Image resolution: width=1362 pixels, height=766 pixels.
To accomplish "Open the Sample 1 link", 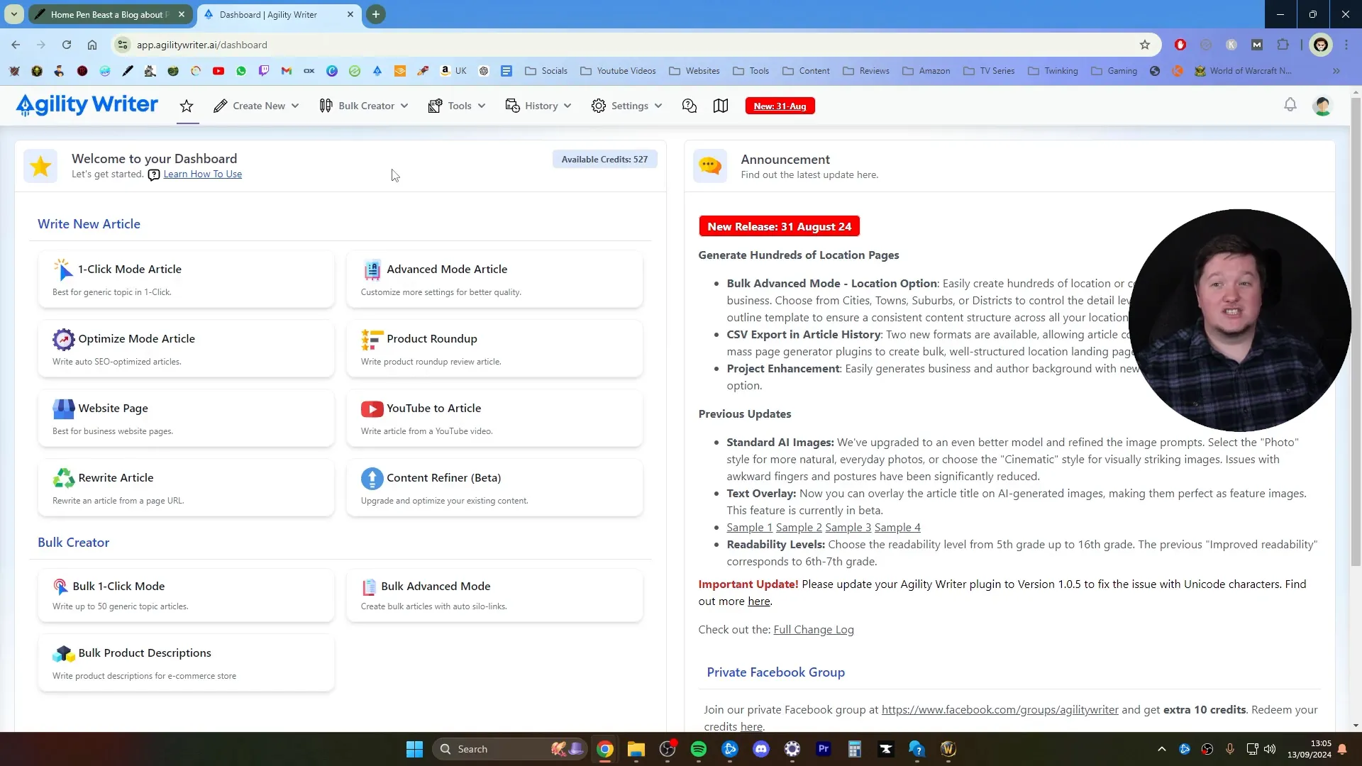I will pyautogui.click(x=749, y=528).
